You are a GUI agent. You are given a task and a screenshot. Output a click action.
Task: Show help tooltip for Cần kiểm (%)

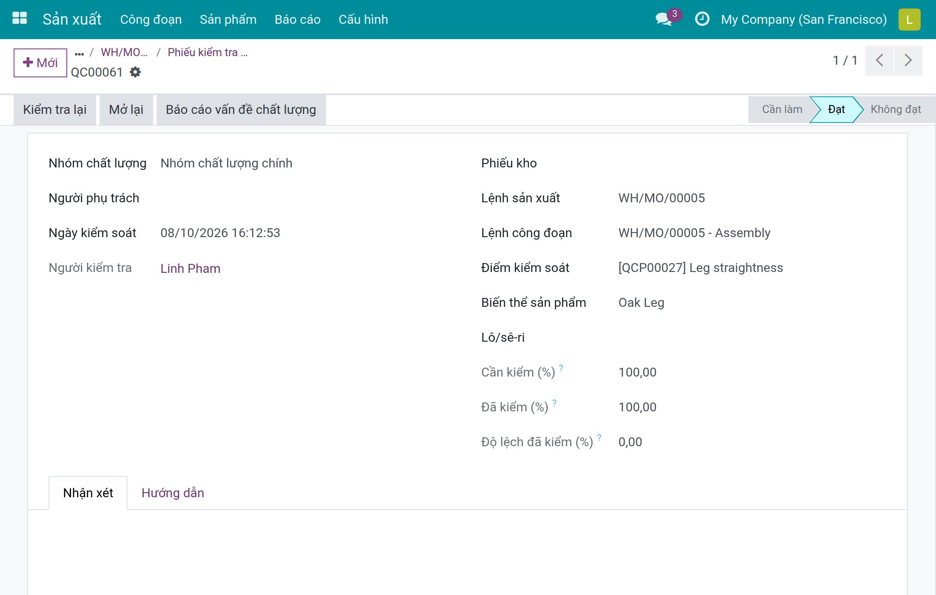(x=561, y=368)
